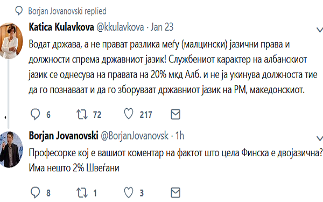Reply to Borjan Jovanovski's tweet

pos(35,192)
